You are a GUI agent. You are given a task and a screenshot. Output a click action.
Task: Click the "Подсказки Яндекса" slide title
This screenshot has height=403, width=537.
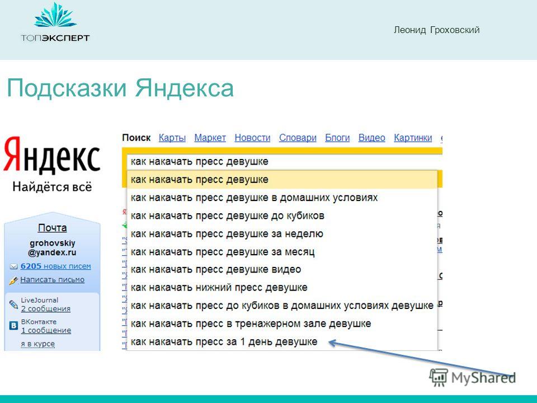[120, 88]
